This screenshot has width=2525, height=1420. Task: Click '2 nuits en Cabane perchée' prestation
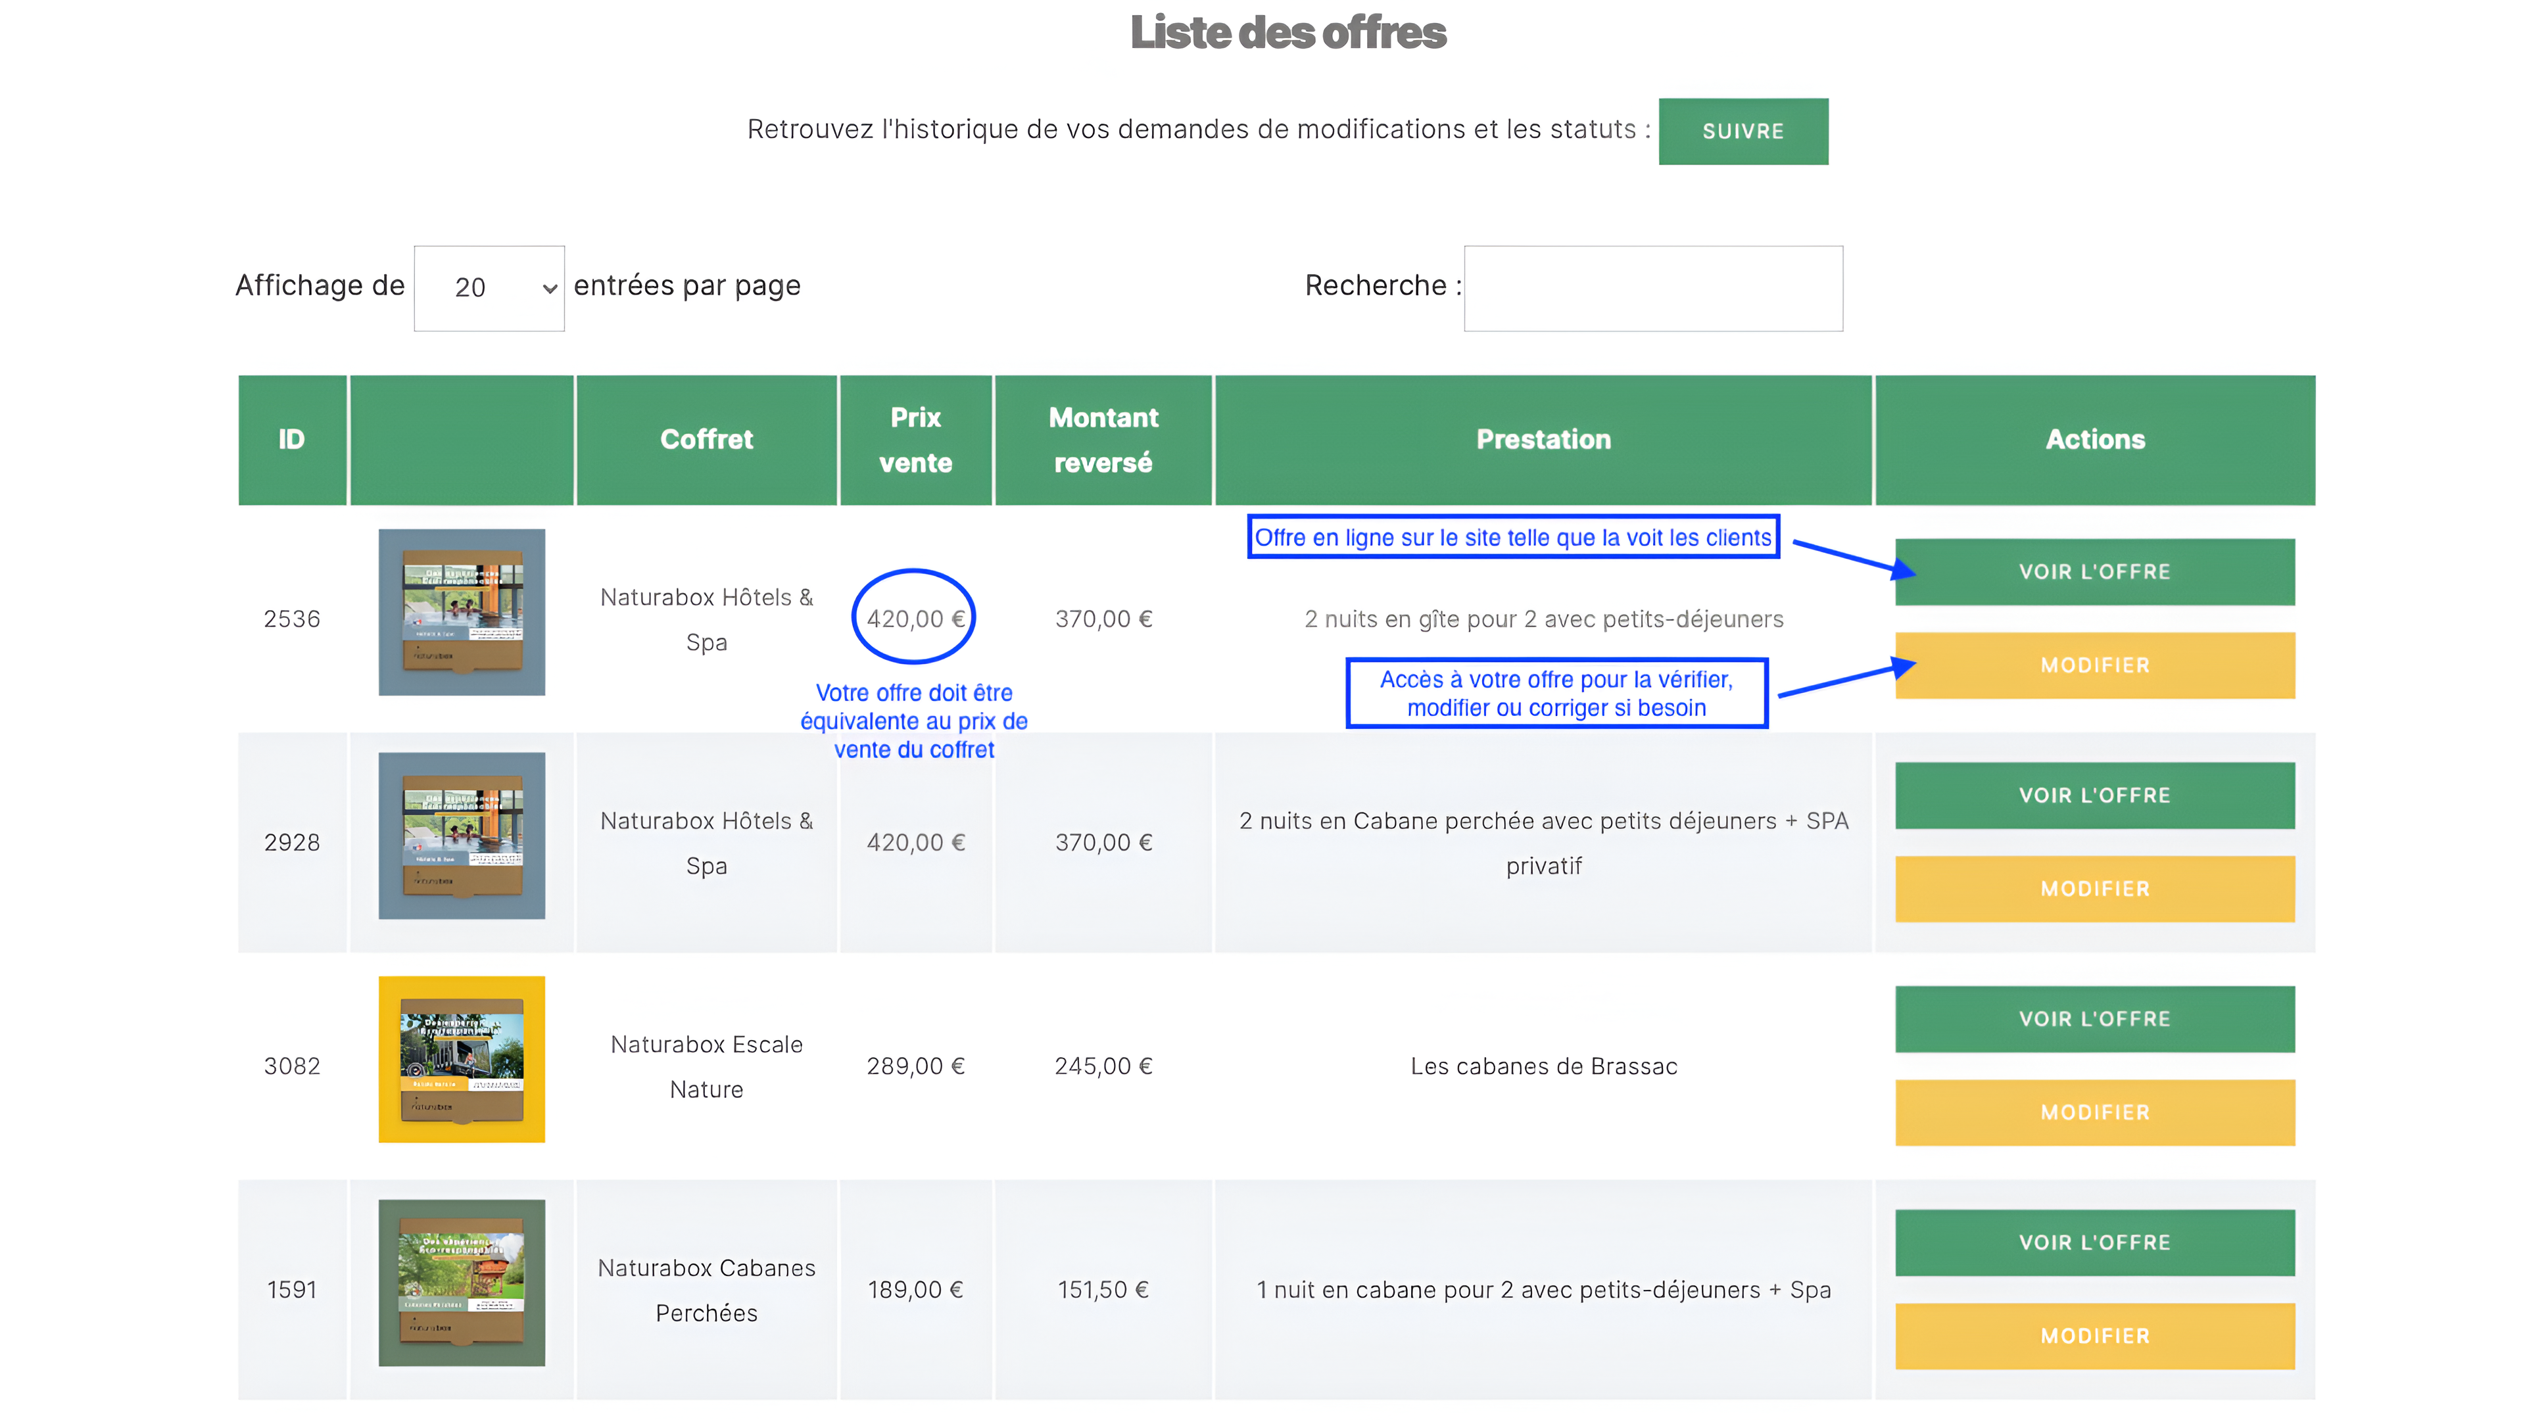(x=1544, y=843)
